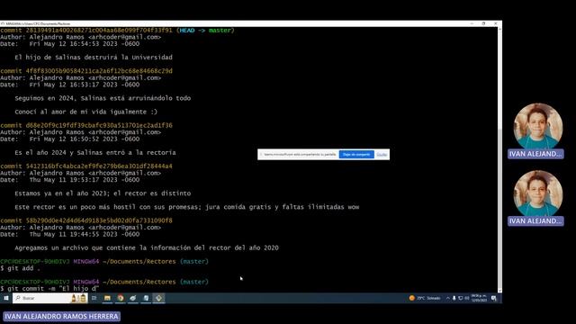Click the 'Ocultar' link in sharing bar
Screen dimensions: 576x324
click(382, 154)
